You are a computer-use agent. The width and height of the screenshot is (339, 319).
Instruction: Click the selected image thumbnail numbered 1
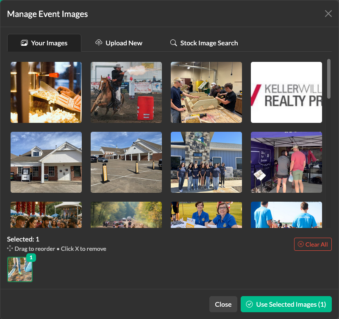20,269
